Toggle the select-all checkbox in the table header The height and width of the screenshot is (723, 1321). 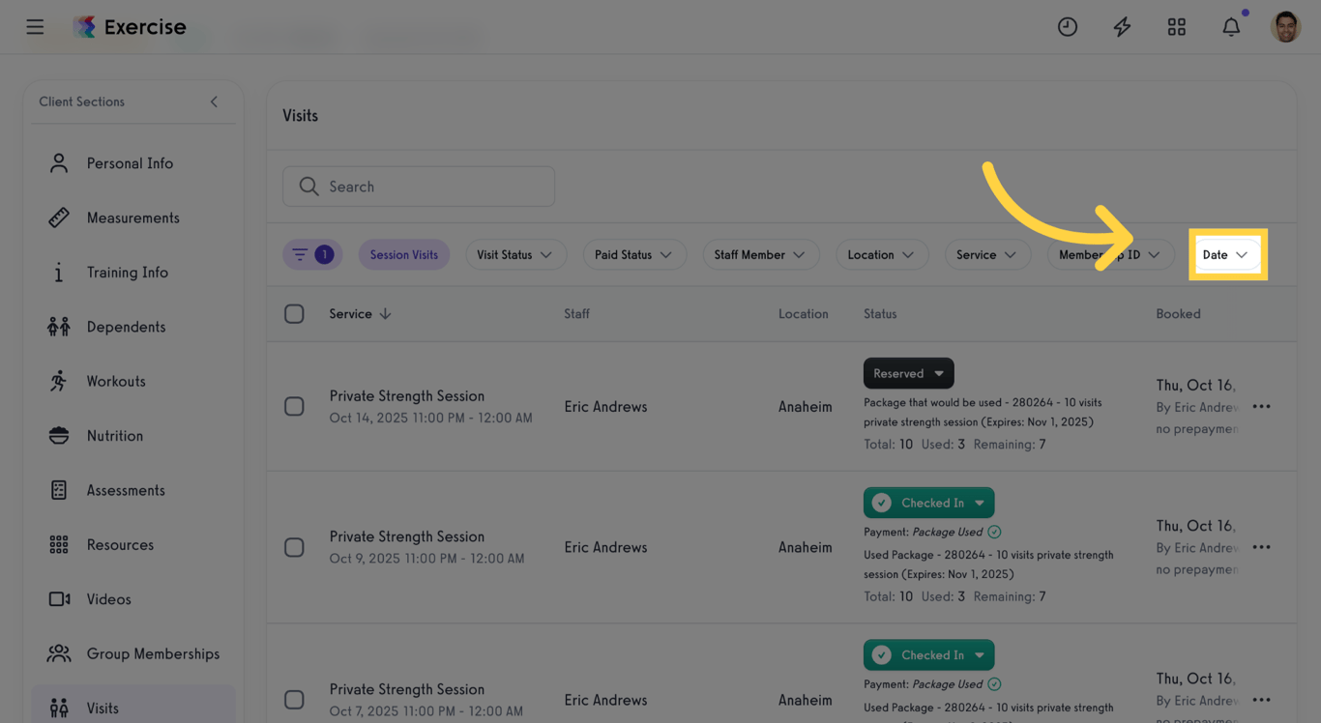click(294, 313)
